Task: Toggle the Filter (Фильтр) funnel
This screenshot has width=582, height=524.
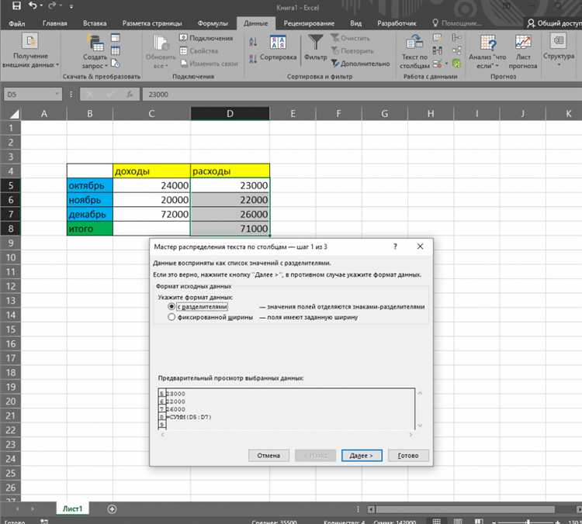Action: (x=316, y=47)
